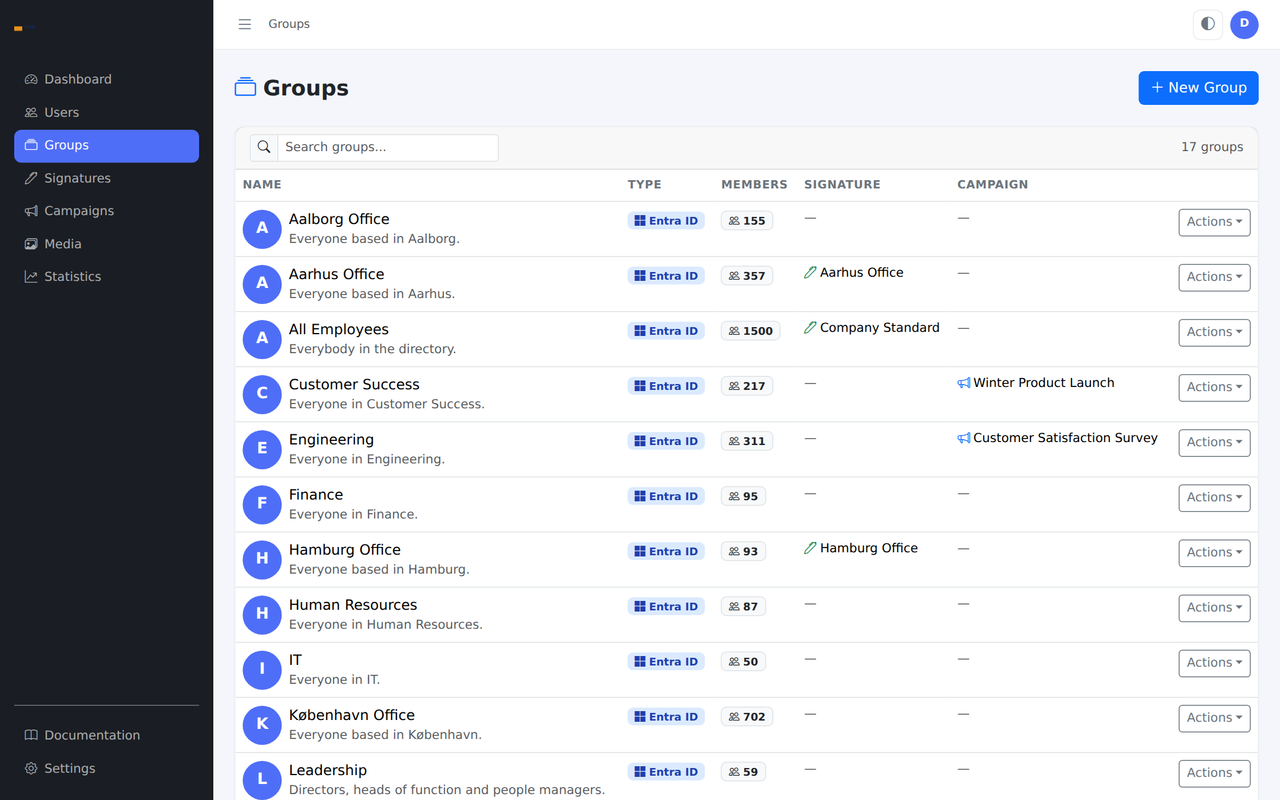The image size is (1280, 800).
Task: Click the hamburger menu icon in header
Action: (x=245, y=24)
